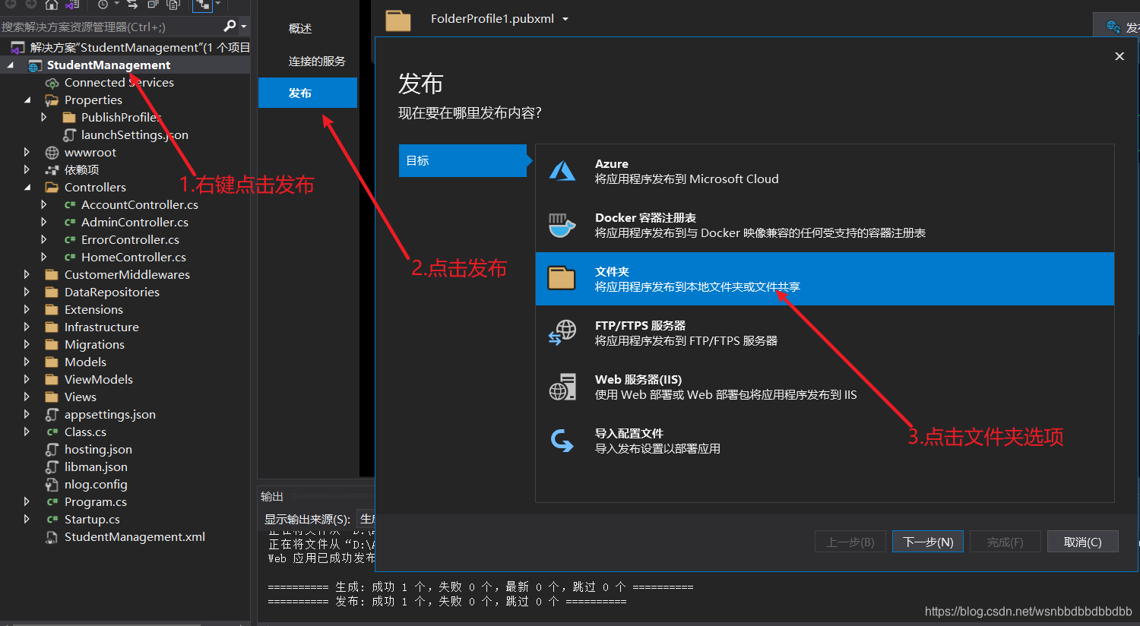Click the clock history icon in the toolbar
1140x626 pixels.
103,5
